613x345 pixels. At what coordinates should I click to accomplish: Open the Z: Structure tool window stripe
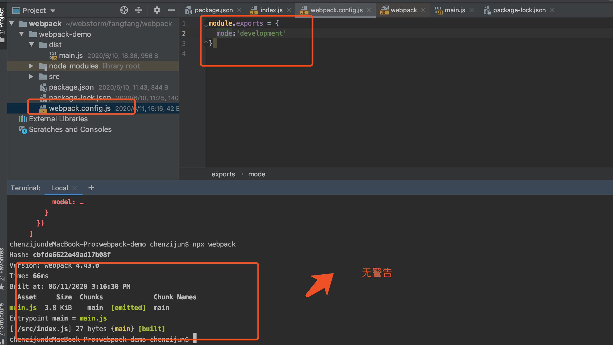pyautogui.click(x=3, y=323)
